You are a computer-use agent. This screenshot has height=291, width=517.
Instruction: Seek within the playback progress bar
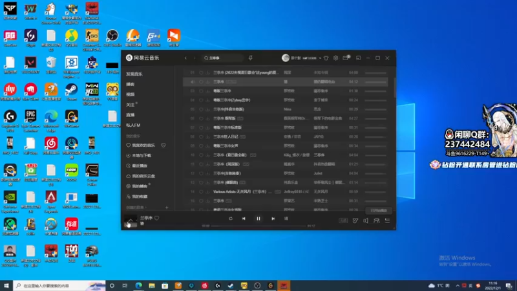tap(258, 226)
